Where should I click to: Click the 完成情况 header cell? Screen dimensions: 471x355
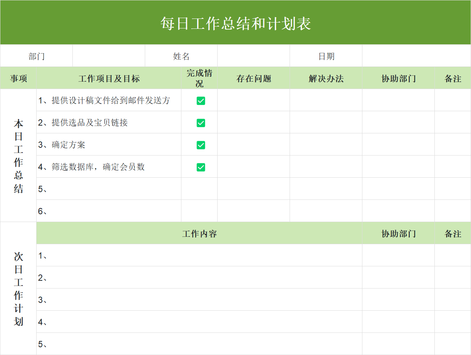[199, 78]
